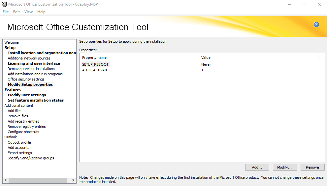Open Additional network sources page
Viewport: 327px width, 186px height.
pyautogui.click(x=29, y=58)
